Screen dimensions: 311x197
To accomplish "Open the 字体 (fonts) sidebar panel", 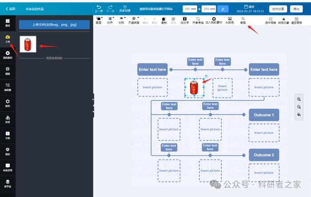I will [8, 136].
